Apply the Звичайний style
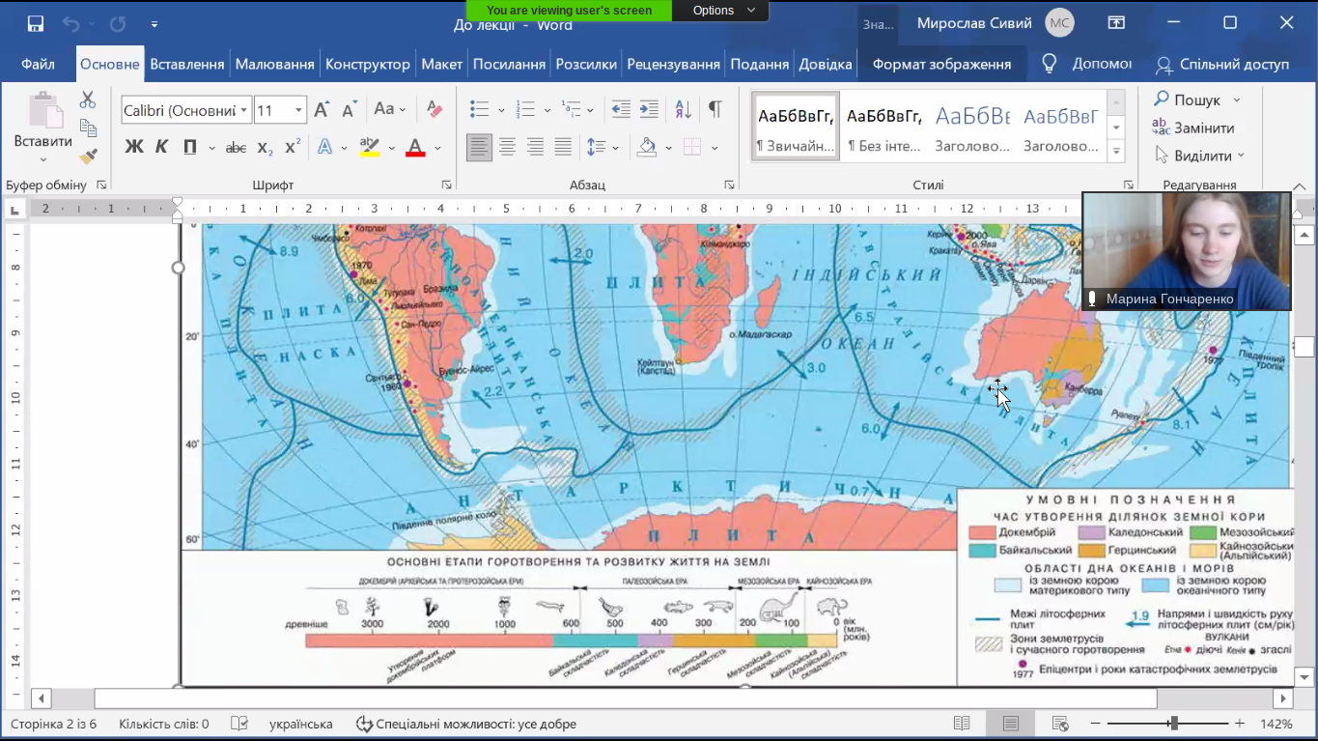Screen dimensions: 1318x741 pos(797,127)
